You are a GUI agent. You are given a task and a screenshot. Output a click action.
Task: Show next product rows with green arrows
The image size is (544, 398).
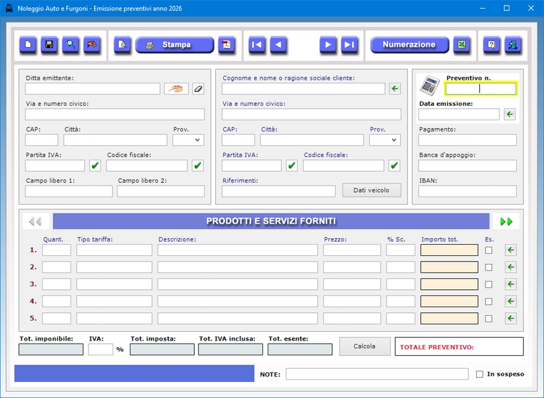coord(506,221)
